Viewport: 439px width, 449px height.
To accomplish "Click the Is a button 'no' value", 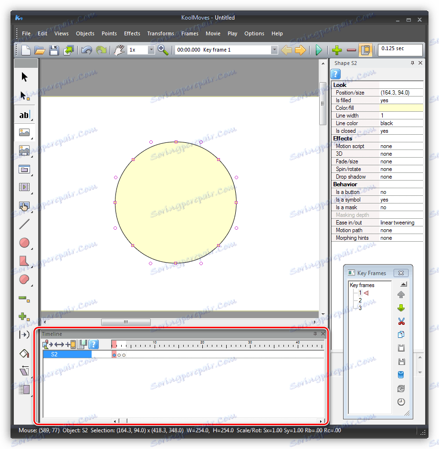I will (383, 192).
